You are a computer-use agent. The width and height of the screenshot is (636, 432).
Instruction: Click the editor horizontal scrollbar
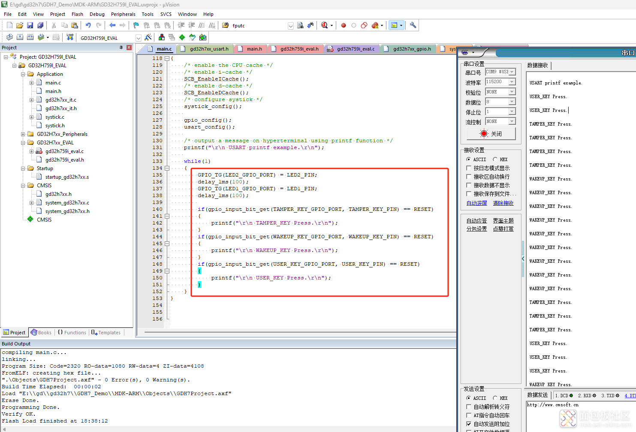300,332
